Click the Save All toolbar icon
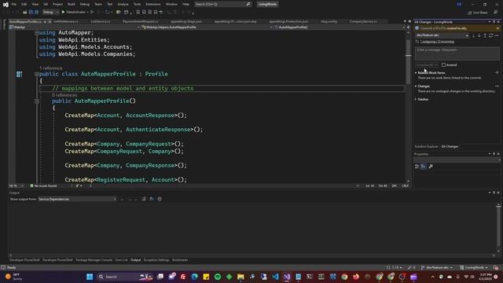This screenshot has width=503, height=283. 37,13
